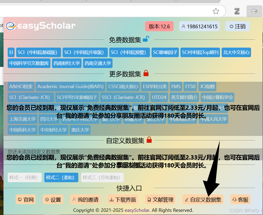Open the 官网 quick link
Screen dimensions: 263x215
click(26, 199)
